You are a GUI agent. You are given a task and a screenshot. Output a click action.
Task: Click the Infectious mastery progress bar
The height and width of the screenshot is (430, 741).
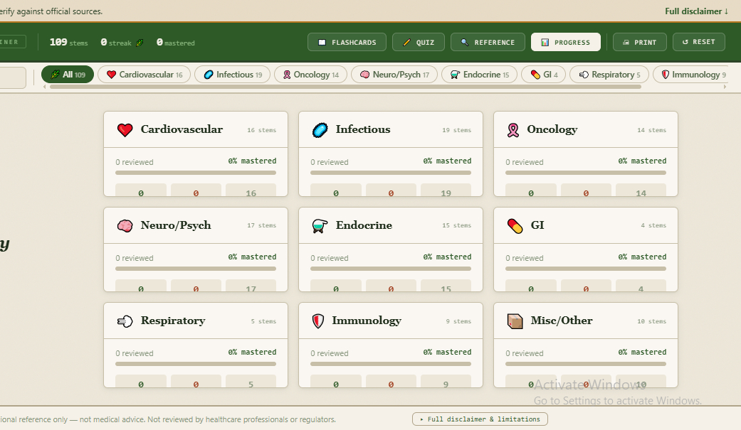pos(391,173)
